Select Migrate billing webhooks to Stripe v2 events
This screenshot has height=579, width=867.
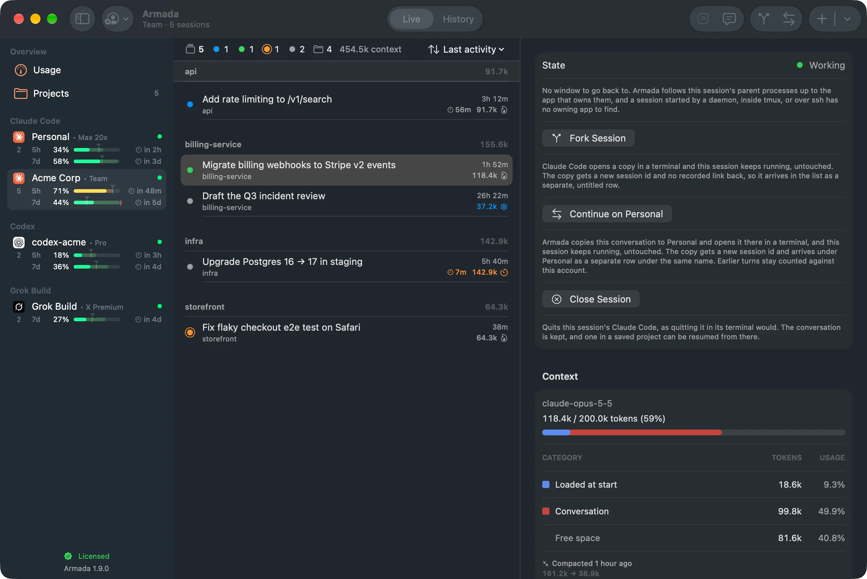(346, 170)
